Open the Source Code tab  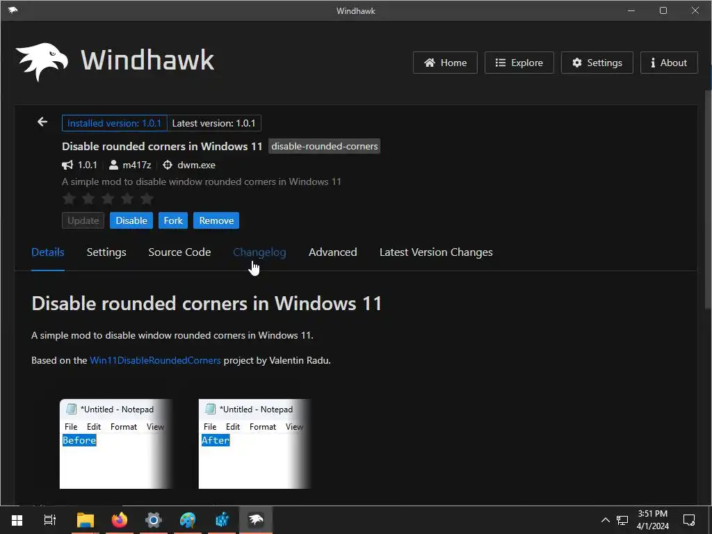[179, 252]
